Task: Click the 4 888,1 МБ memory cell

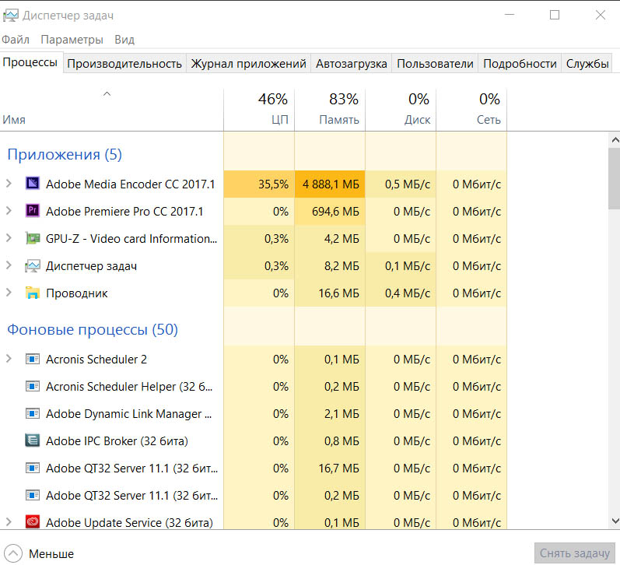Action: pos(331,184)
